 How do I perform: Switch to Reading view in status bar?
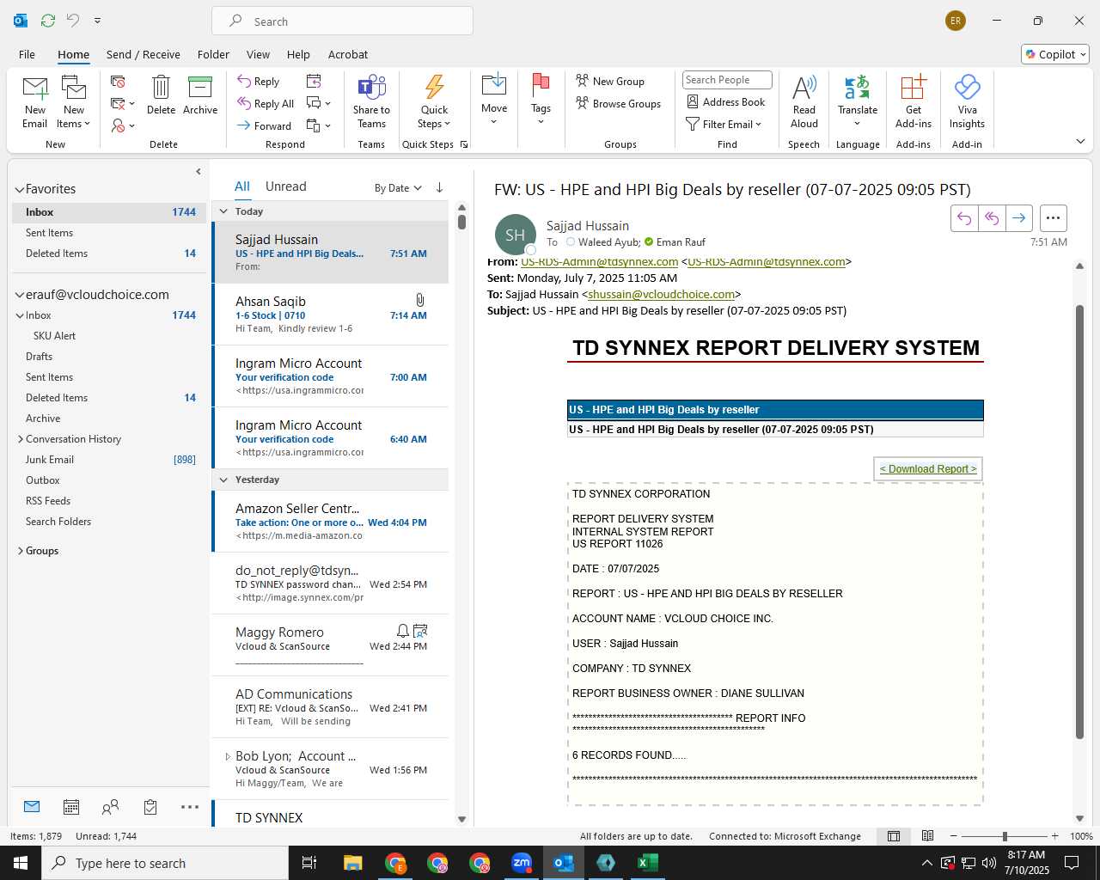[x=927, y=836]
